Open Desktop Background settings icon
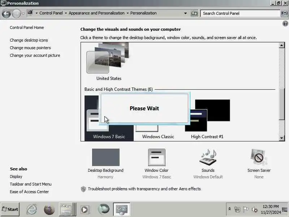 pyautogui.click(x=105, y=157)
